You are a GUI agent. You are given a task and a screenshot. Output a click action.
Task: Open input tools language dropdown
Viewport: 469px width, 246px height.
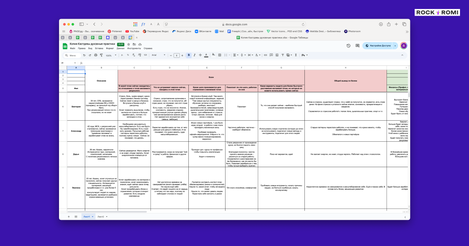pos(304,55)
